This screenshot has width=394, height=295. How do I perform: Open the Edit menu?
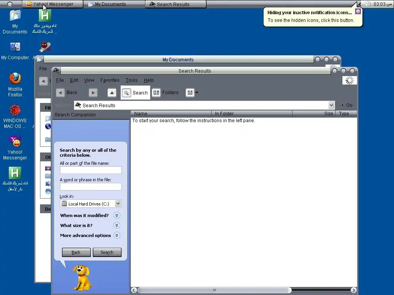[74, 80]
